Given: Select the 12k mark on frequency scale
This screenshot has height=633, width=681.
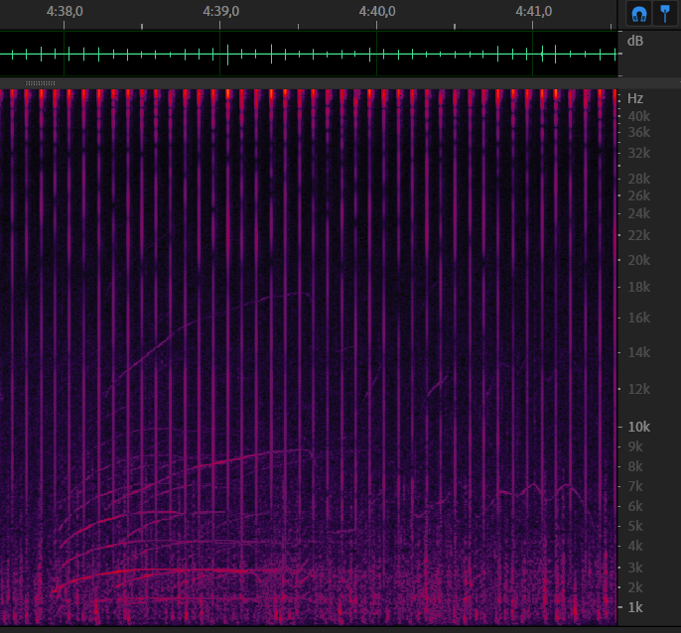Looking at the screenshot, I should tap(637, 388).
